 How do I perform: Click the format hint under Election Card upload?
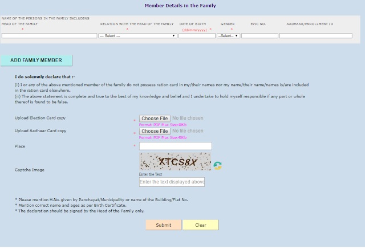(163, 125)
